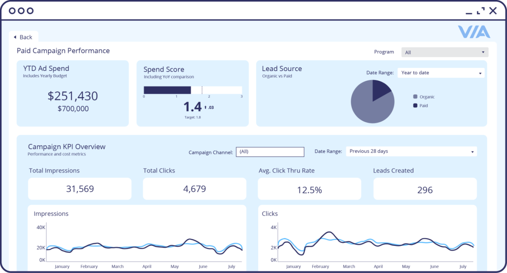Click the "Campaign KPI Overview" section title
The width and height of the screenshot is (507, 273).
click(67, 147)
